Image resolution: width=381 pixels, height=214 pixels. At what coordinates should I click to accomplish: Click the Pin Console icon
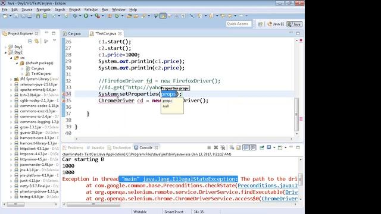(x=262, y=147)
